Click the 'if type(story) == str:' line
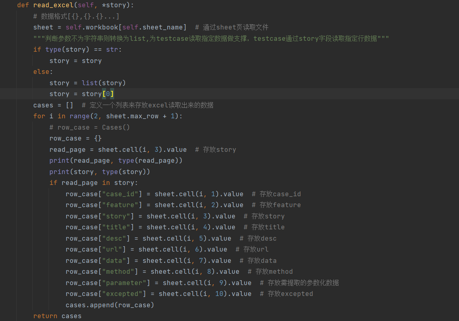The width and height of the screenshot is (459, 321). [77, 50]
